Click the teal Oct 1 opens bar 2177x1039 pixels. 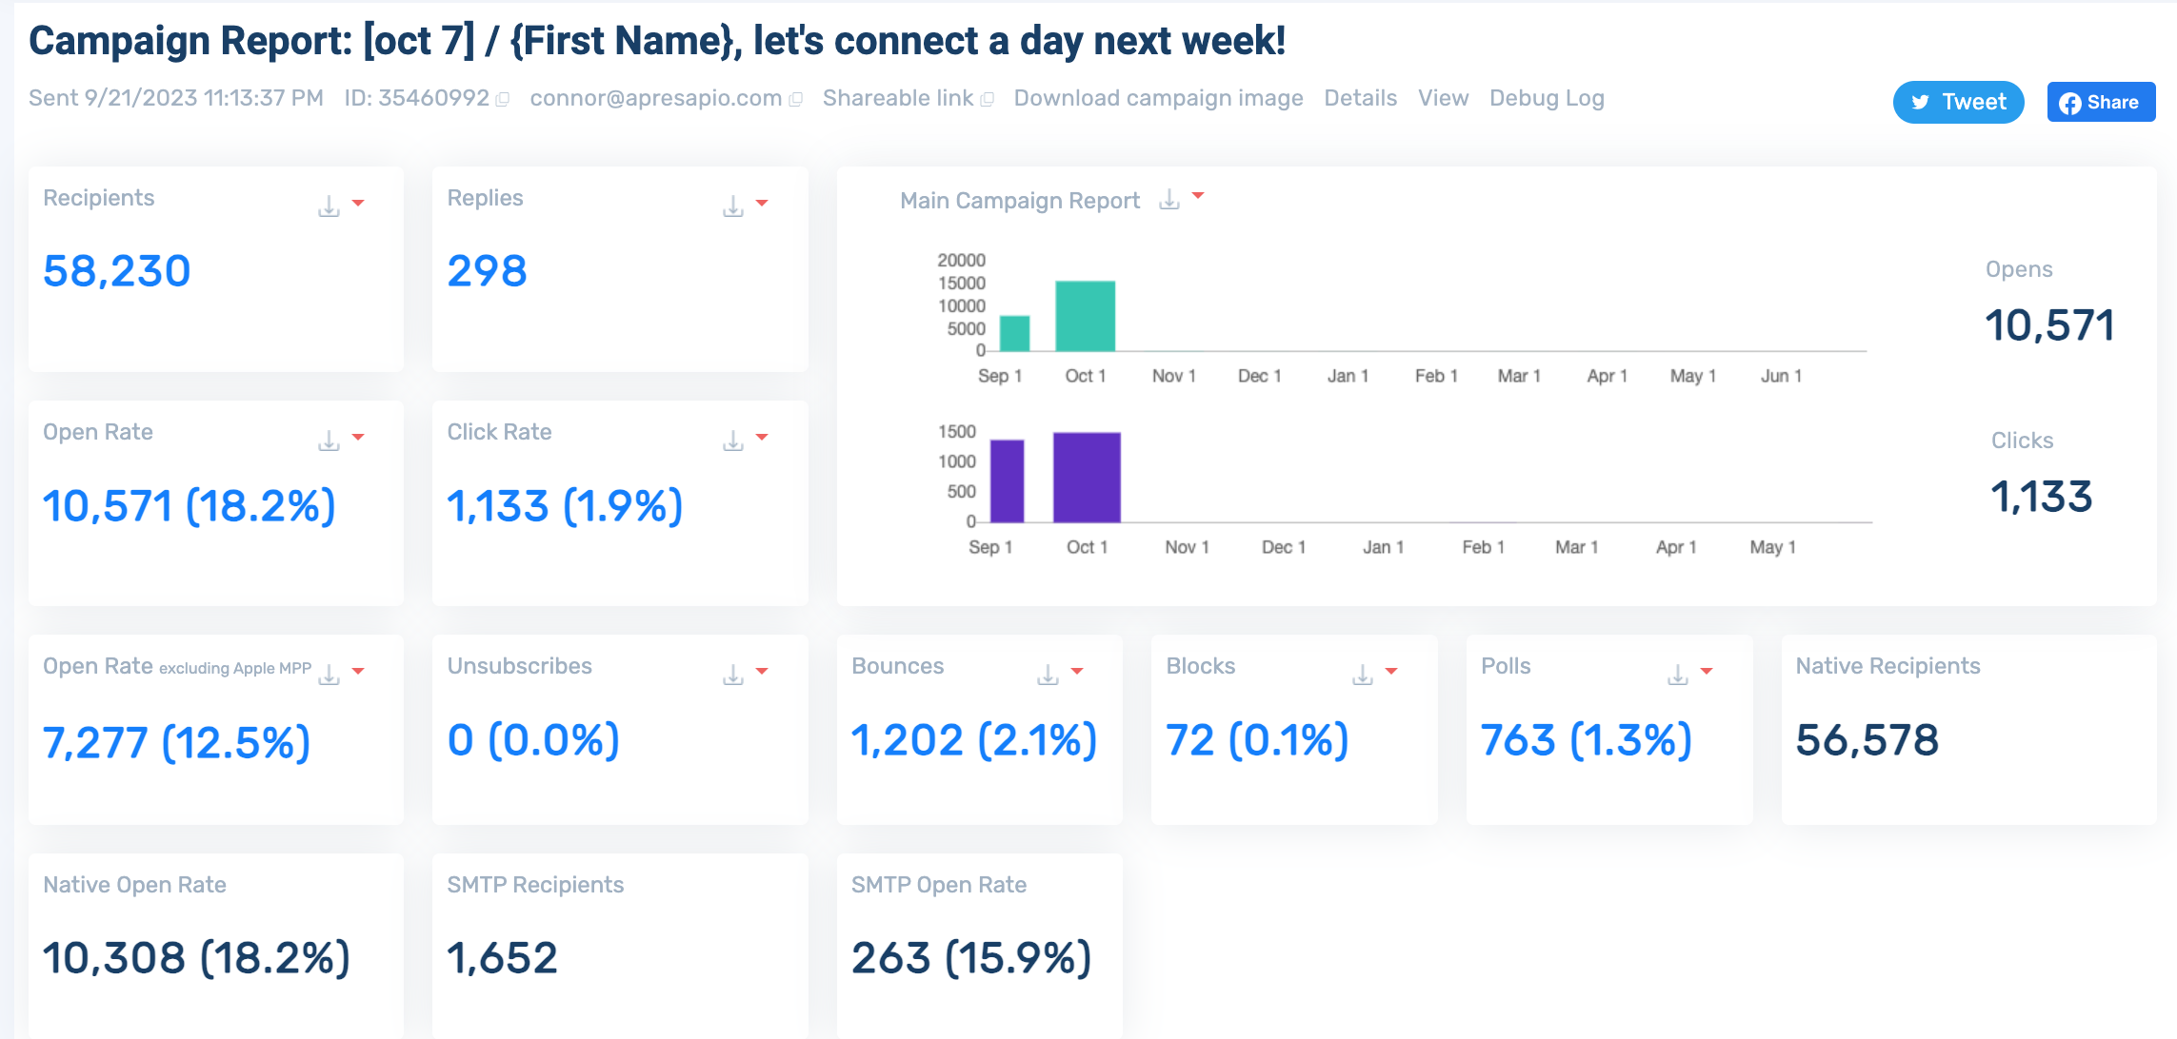click(x=1085, y=316)
